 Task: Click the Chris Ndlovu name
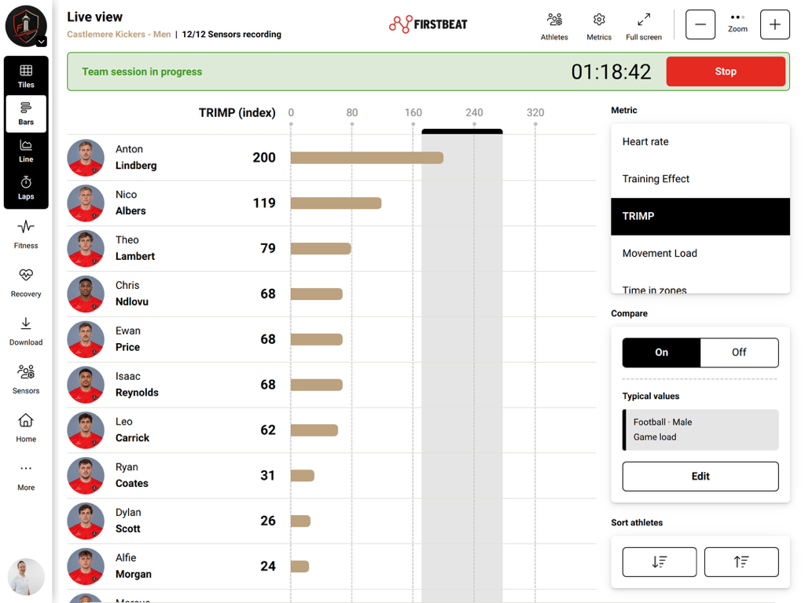point(132,294)
